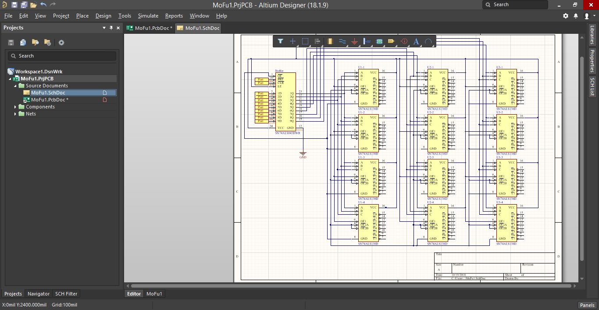Place a text string with A icon
The width and height of the screenshot is (599, 310).
point(417,41)
